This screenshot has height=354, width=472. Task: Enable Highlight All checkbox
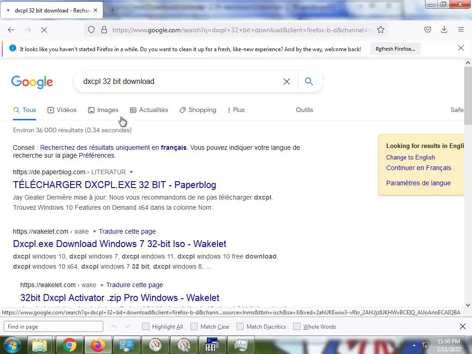point(145,327)
